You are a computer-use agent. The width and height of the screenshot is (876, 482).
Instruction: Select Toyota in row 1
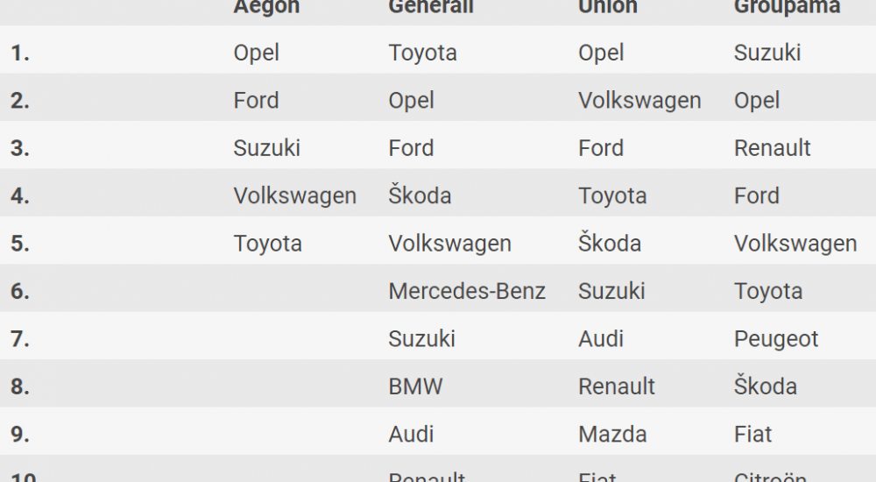pos(422,53)
